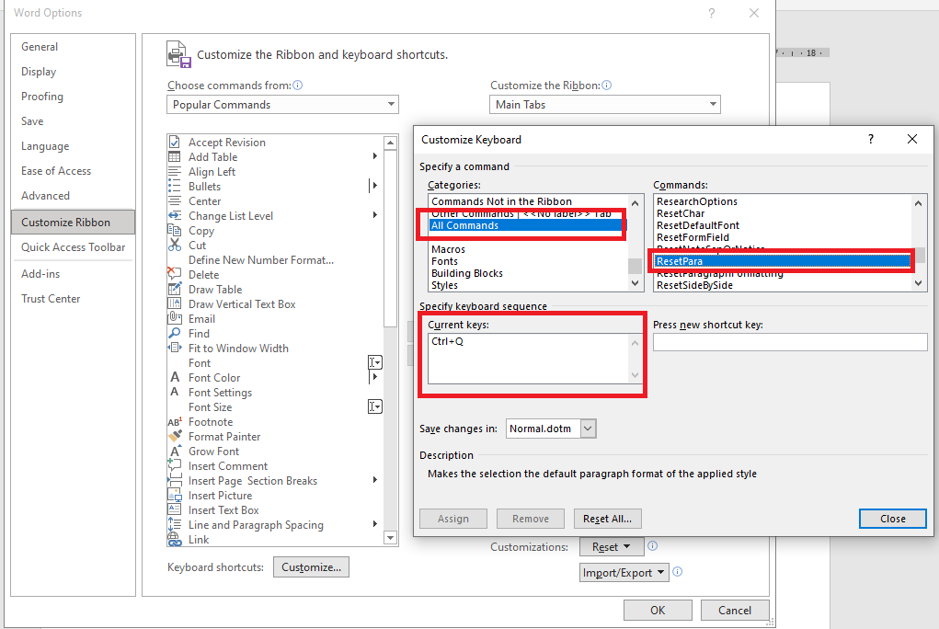This screenshot has height=629, width=939.
Task: Select the Line and Paragraph Spacing icon
Action: [x=174, y=525]
